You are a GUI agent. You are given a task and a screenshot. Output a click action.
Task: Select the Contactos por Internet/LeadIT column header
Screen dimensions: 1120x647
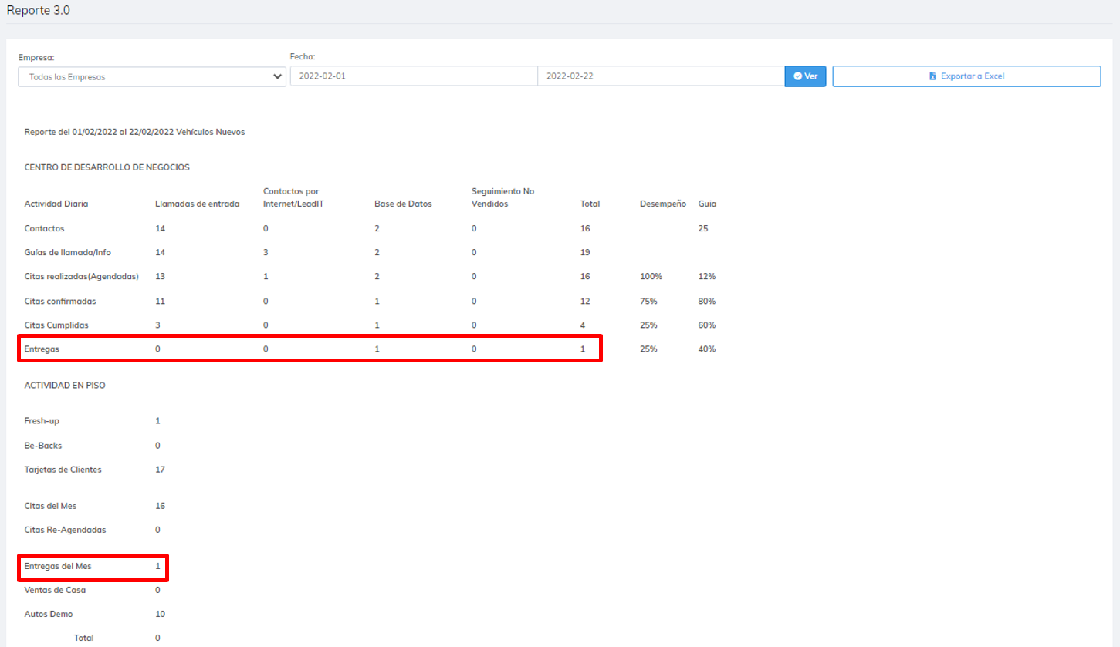291,197
